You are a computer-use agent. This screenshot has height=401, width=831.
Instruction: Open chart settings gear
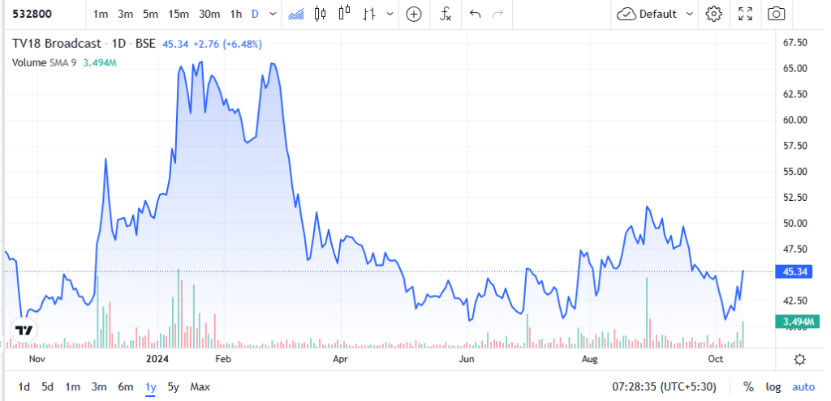(714, 15)
